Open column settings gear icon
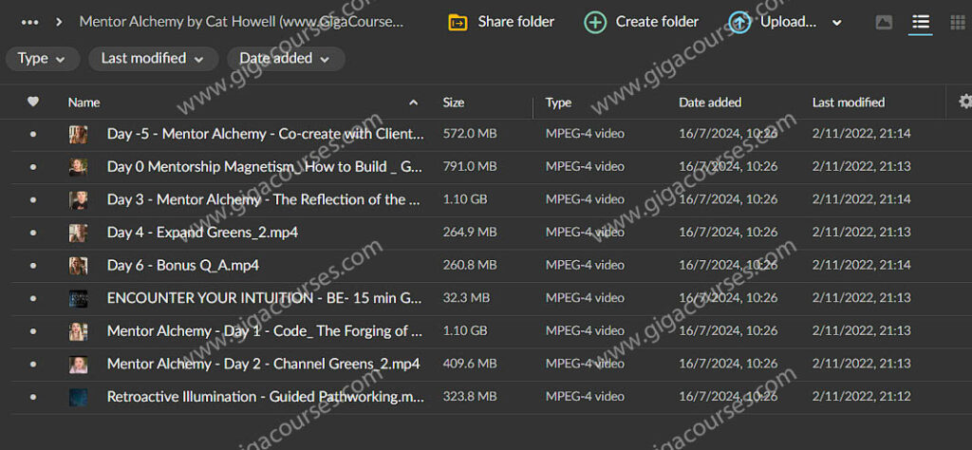Screen dimensions: 972x450 [964, 102]
